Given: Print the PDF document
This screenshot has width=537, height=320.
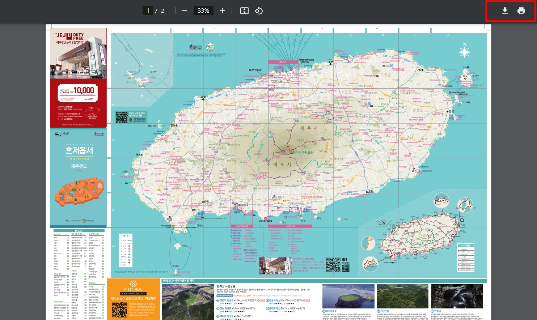Looking at the screenshot, I should coord(521,11).
